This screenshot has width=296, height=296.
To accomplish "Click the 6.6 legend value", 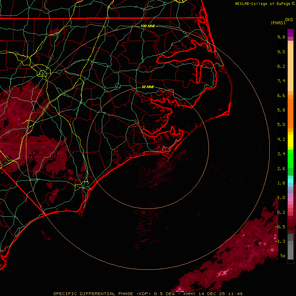I will pyautogui.click(x=281, y=96).
